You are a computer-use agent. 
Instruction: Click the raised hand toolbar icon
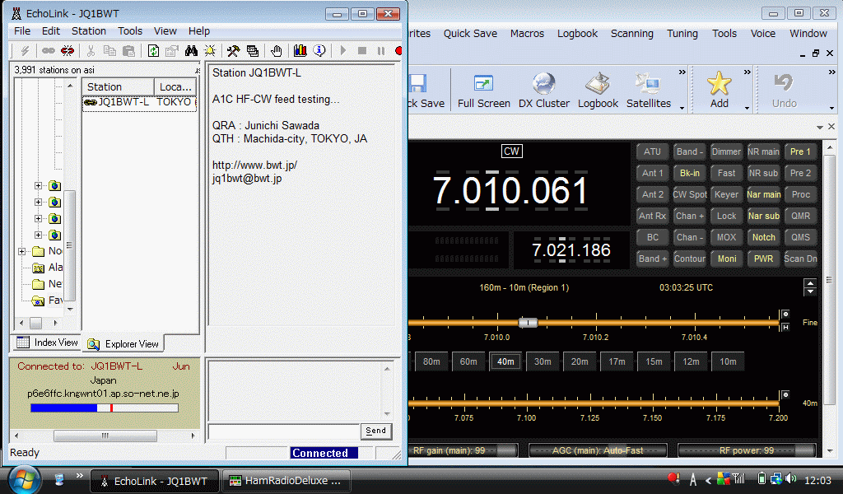point(277,51)
